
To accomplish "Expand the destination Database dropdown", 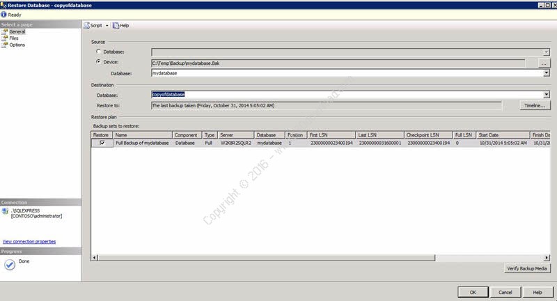I will (547, 95).
